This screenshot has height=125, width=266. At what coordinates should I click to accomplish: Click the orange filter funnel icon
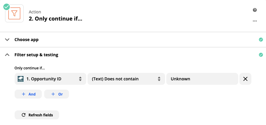tap(14, 14)
